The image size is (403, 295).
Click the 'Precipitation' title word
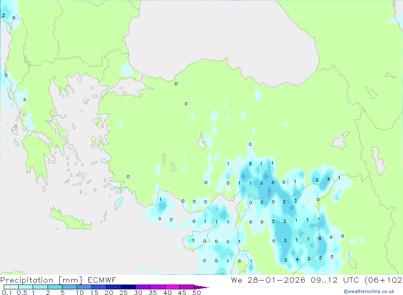(27, 280)
